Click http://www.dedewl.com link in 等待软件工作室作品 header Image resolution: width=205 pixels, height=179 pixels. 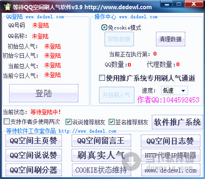pos(87,131)
